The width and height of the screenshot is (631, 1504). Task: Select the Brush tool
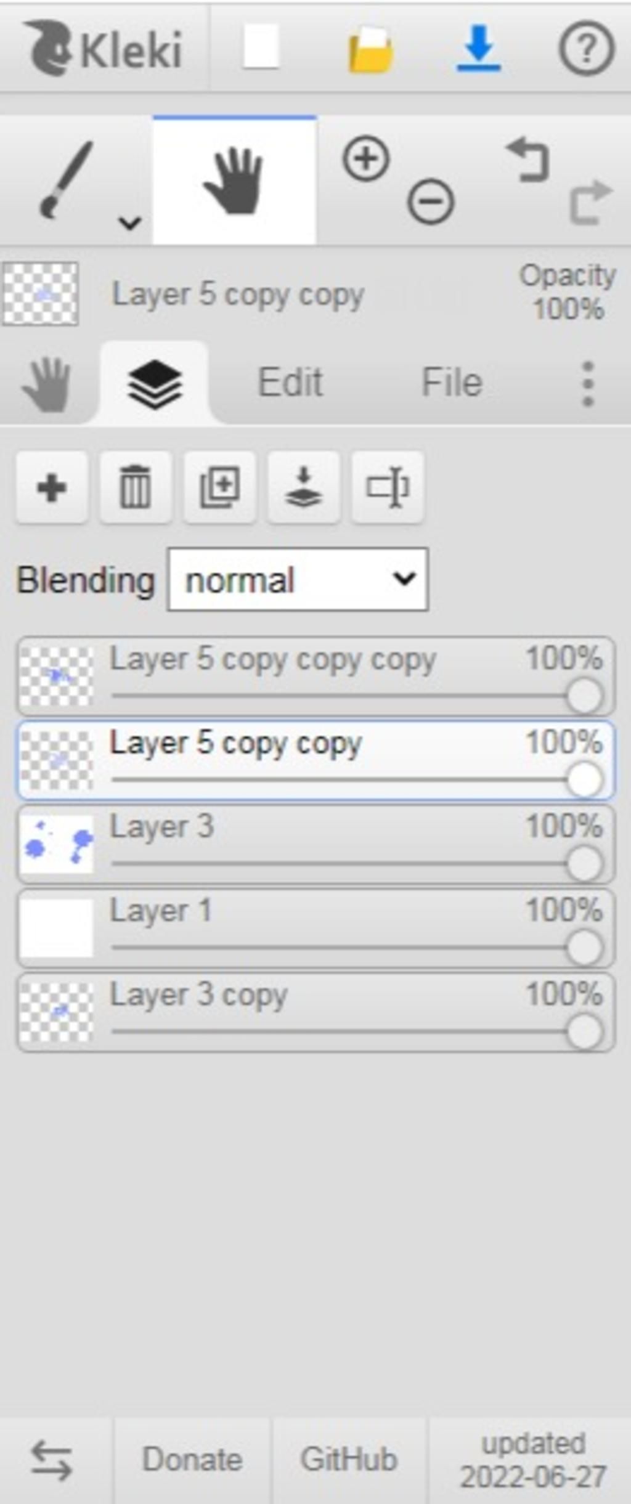pyautogui.click(x=67, y=180)
